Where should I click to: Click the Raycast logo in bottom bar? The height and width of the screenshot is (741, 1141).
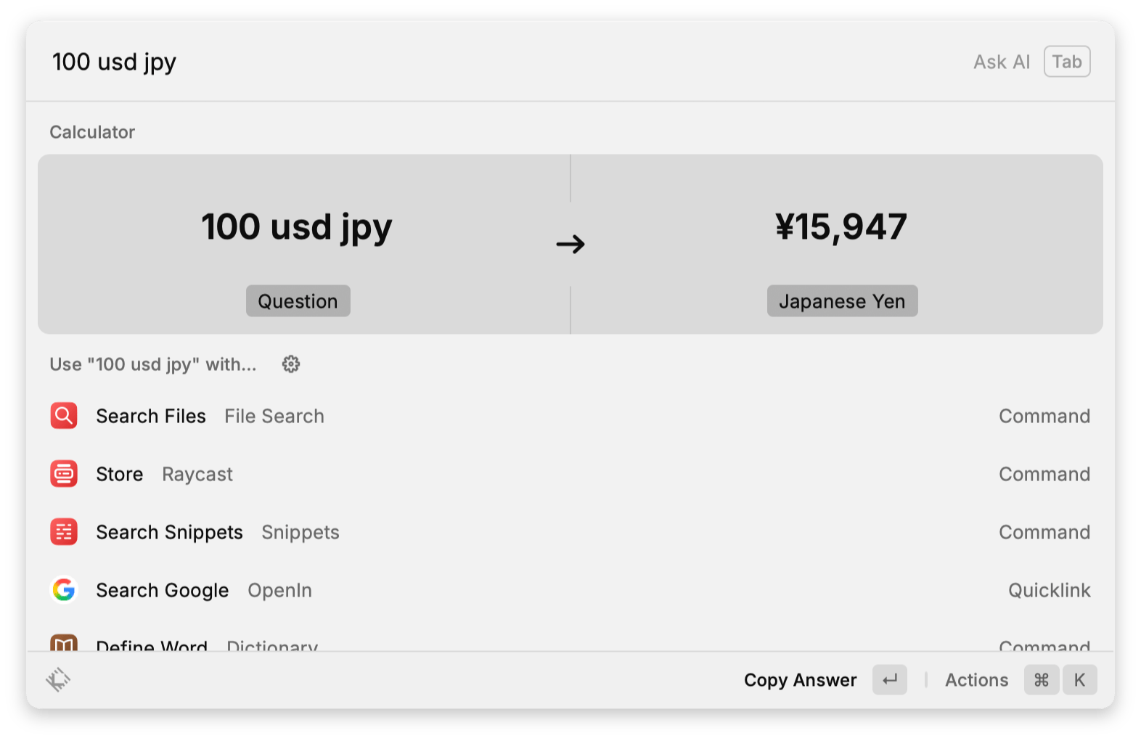pos(58,680)
